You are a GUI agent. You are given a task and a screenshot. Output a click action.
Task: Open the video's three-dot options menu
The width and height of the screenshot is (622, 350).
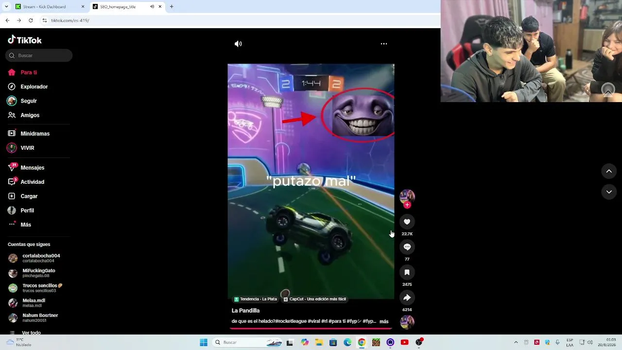384,44
